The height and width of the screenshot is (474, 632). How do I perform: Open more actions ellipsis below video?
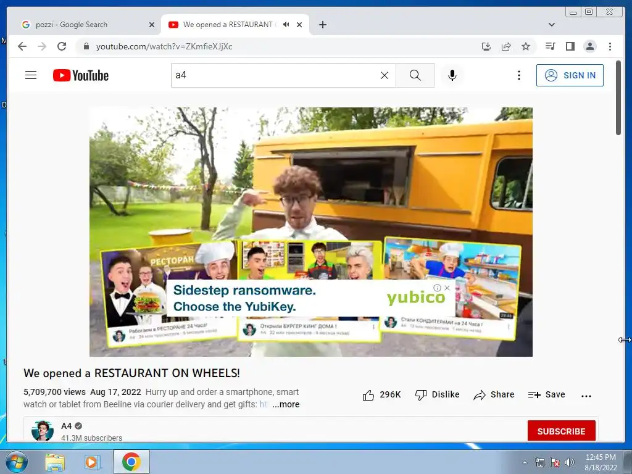click(586, 396)
